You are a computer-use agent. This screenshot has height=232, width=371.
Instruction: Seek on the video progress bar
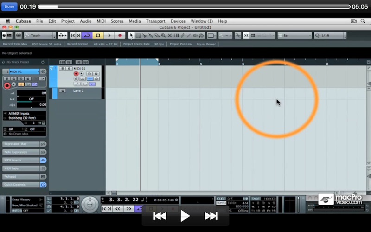[194, 7]
